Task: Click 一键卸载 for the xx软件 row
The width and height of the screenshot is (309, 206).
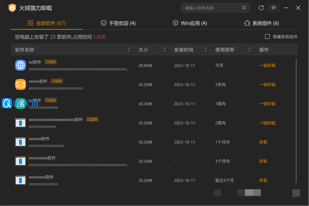Action: (267, 65)
